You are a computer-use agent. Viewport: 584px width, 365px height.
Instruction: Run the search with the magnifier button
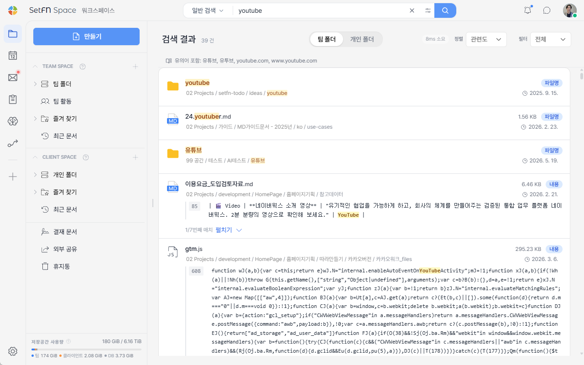445,10
